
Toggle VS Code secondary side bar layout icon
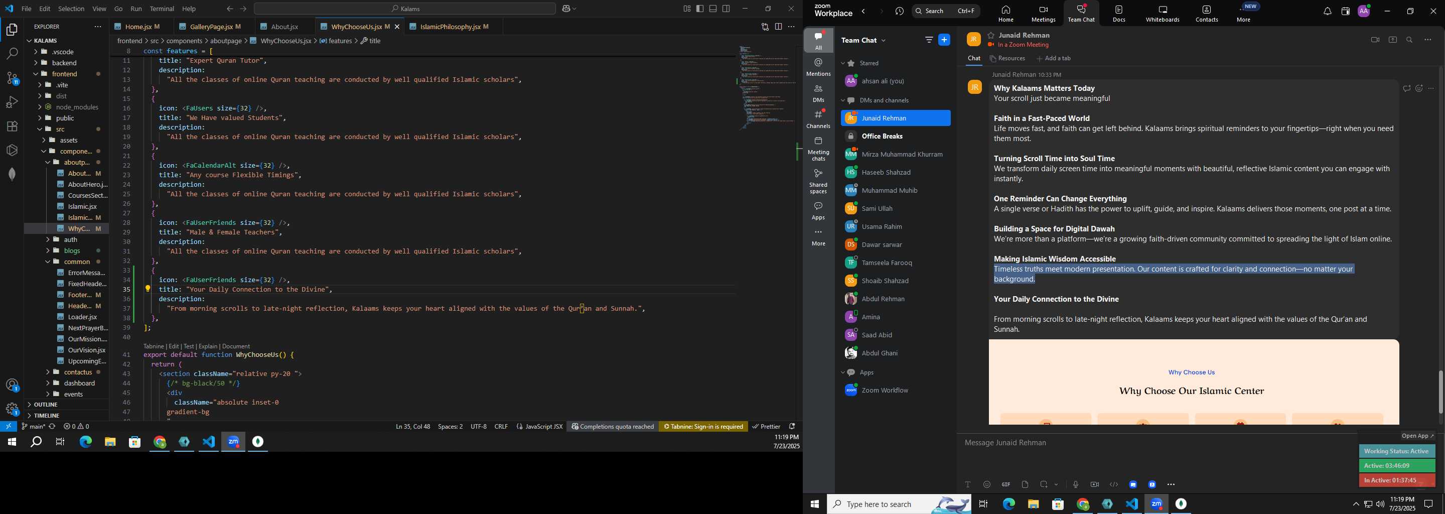pos(727,9)
